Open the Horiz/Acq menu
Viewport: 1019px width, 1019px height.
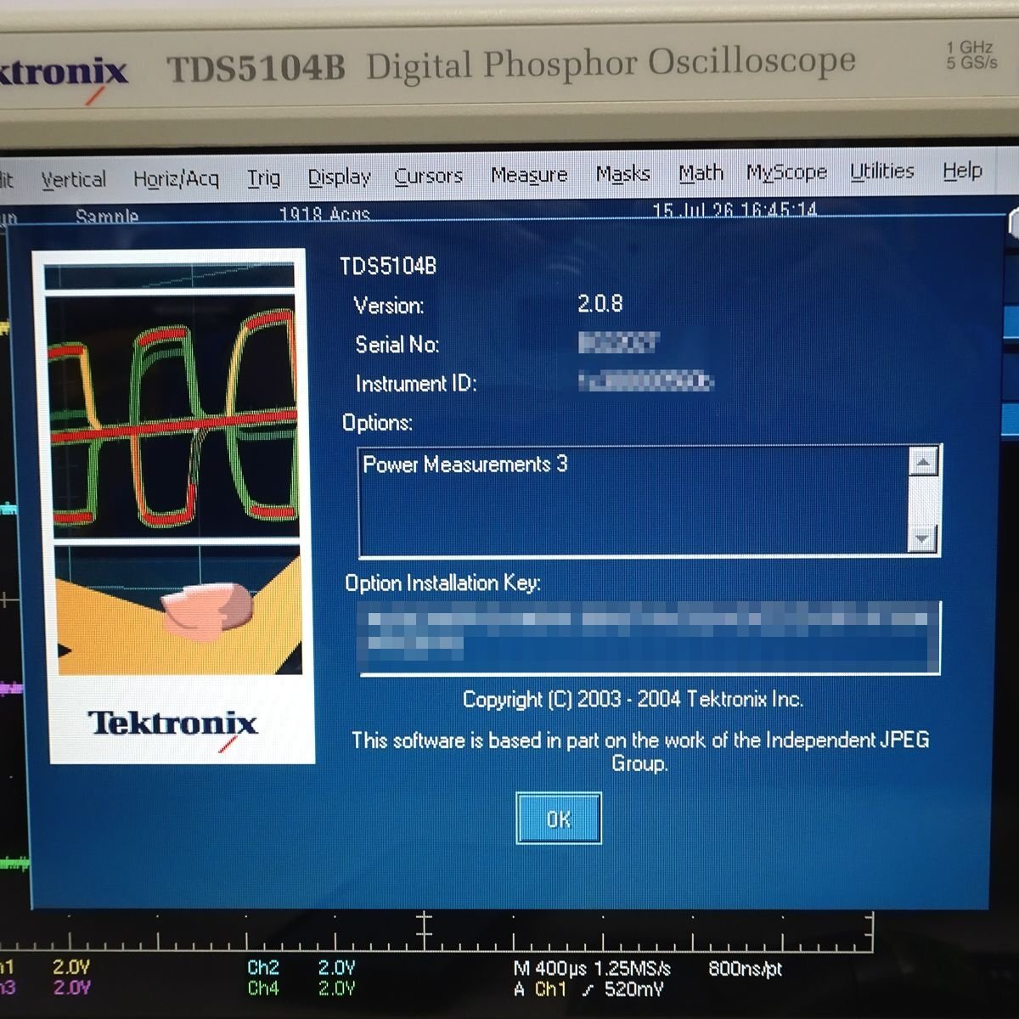tap(176, 178)
